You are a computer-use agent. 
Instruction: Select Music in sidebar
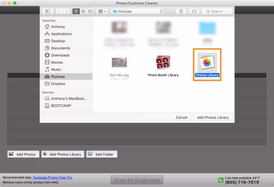click(x=66, y=70)
